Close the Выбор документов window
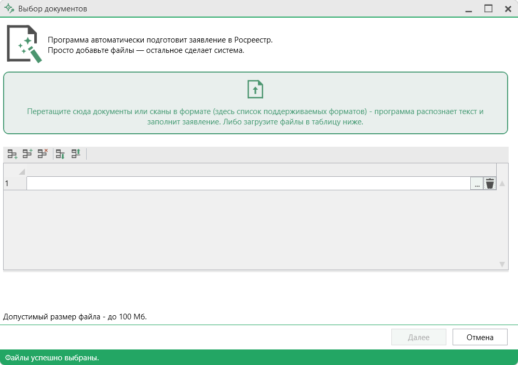This screenshot has height=365, width=518. [x=508, y=9]
